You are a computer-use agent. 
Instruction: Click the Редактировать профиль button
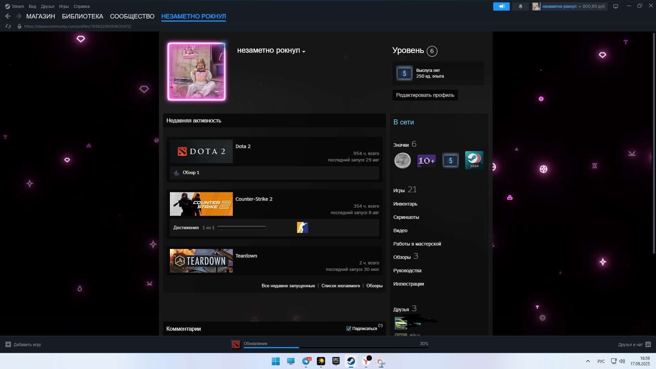(x=425, y=95)
